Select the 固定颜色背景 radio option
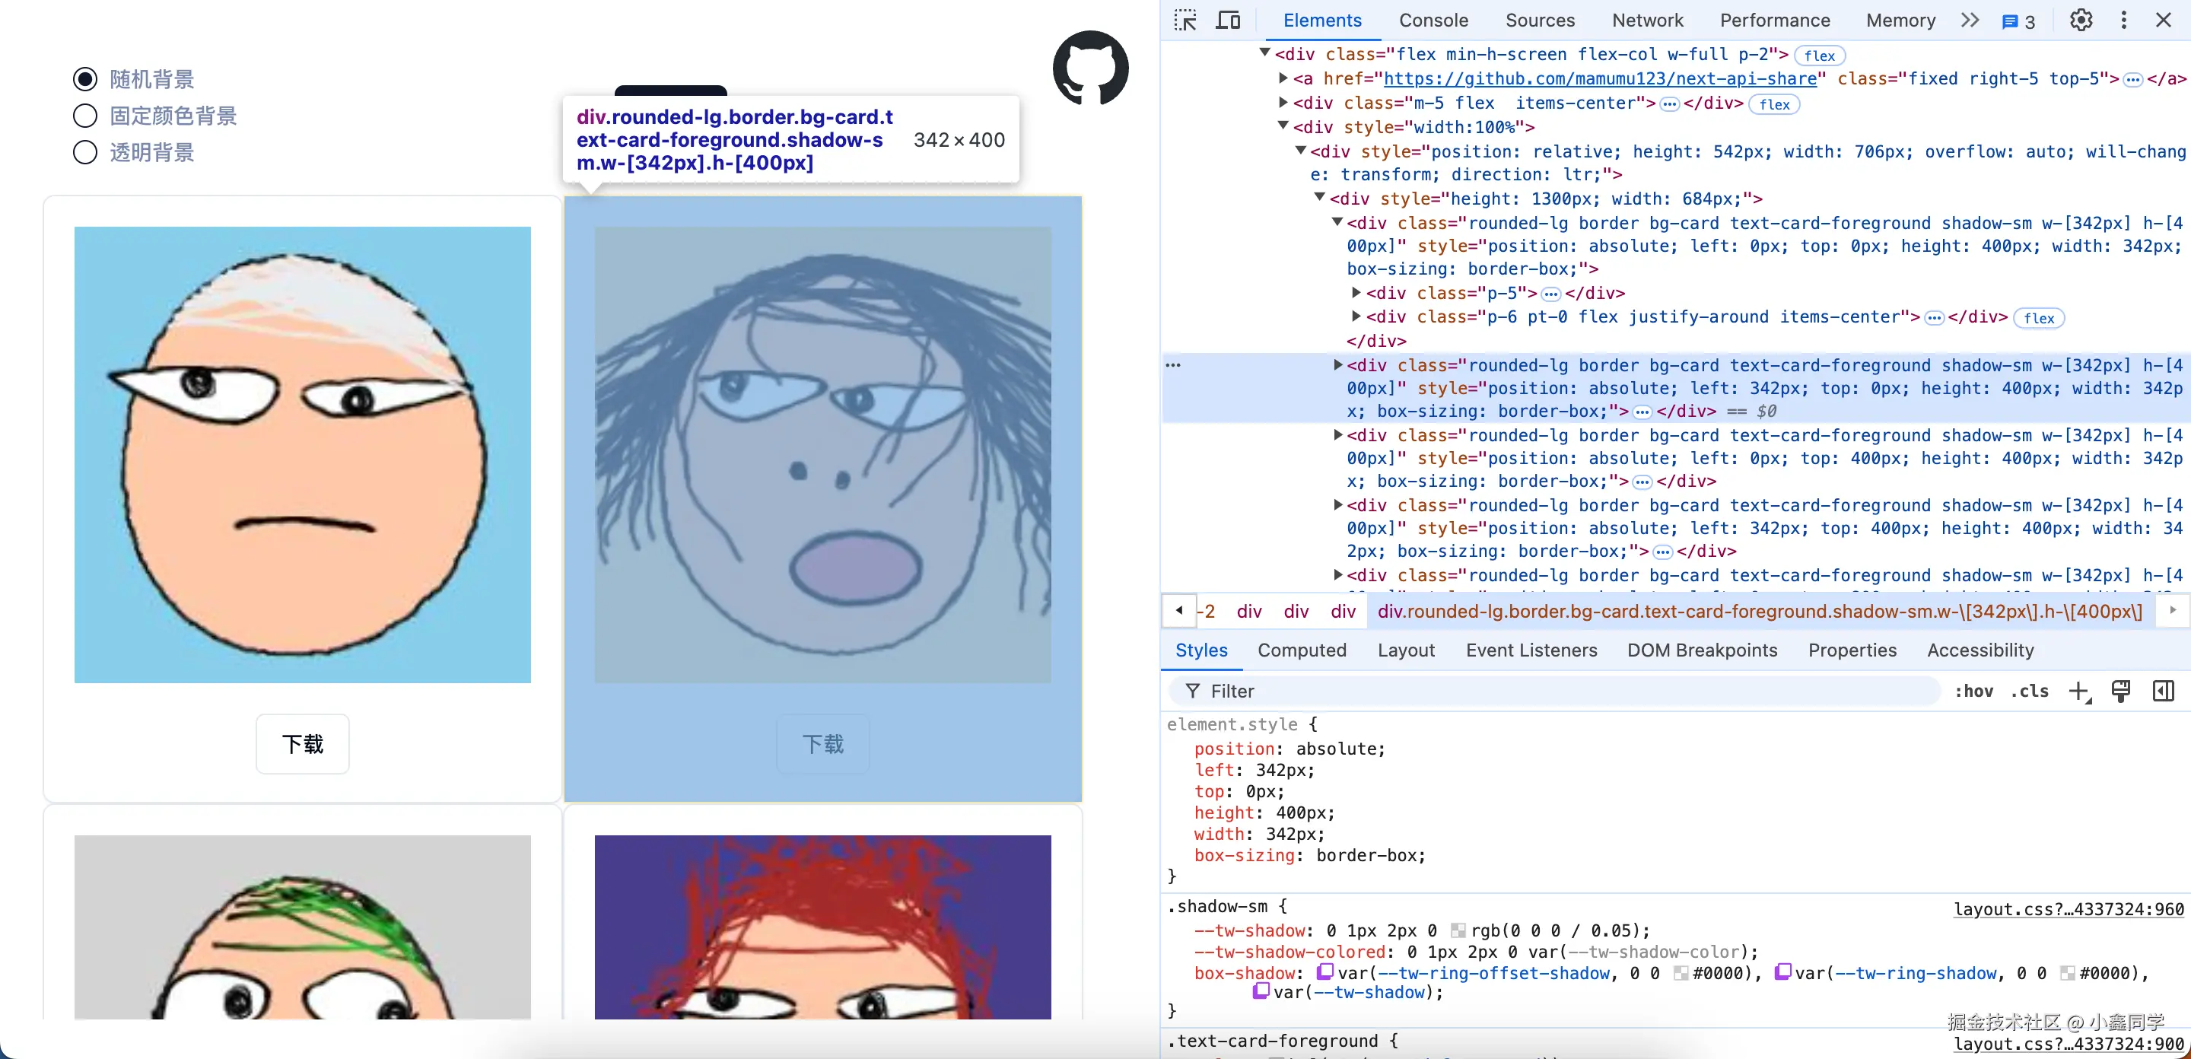This screenshot has height=1059, width=2191. click(85, 116)
